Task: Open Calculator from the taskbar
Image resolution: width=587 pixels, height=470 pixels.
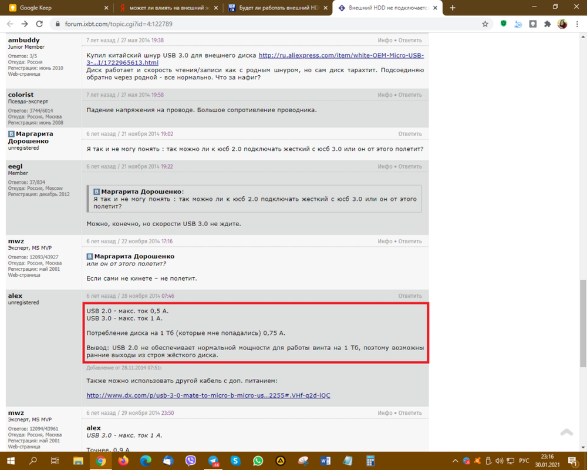Action: pyautogui.click(x=370, y=461)
